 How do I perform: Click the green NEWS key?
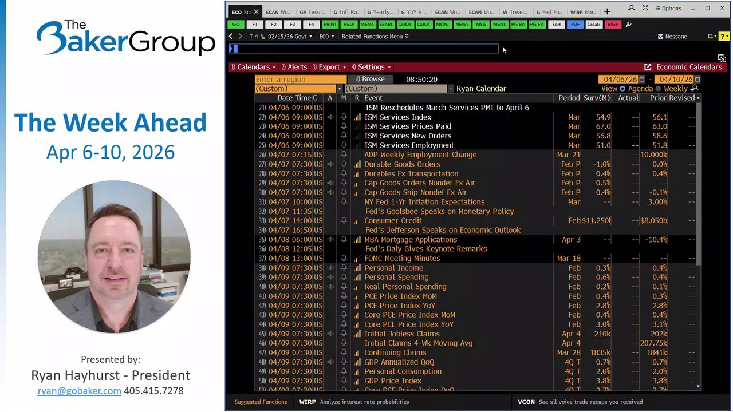462,25
